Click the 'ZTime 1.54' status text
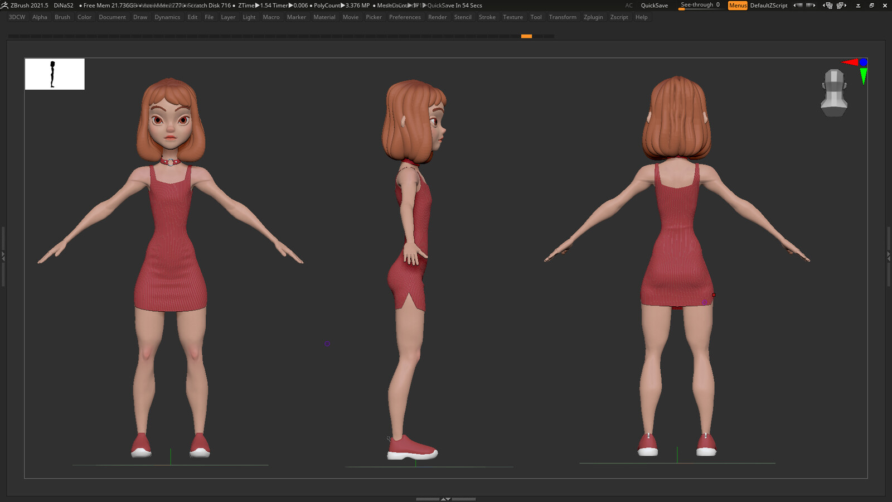Screen dimensions: 892x502 (254, 6)
